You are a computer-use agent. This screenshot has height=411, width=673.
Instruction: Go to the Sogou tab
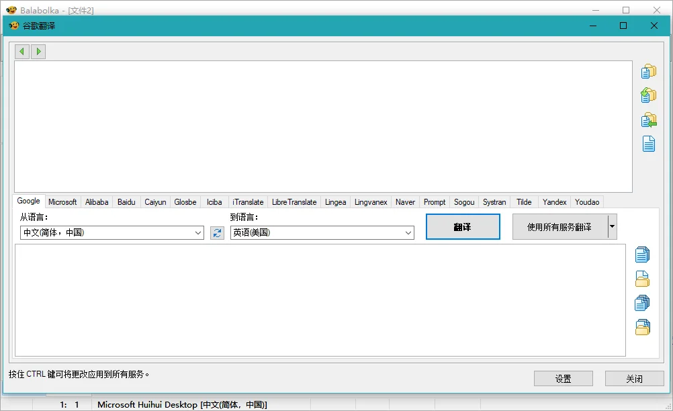click(464, 202)
